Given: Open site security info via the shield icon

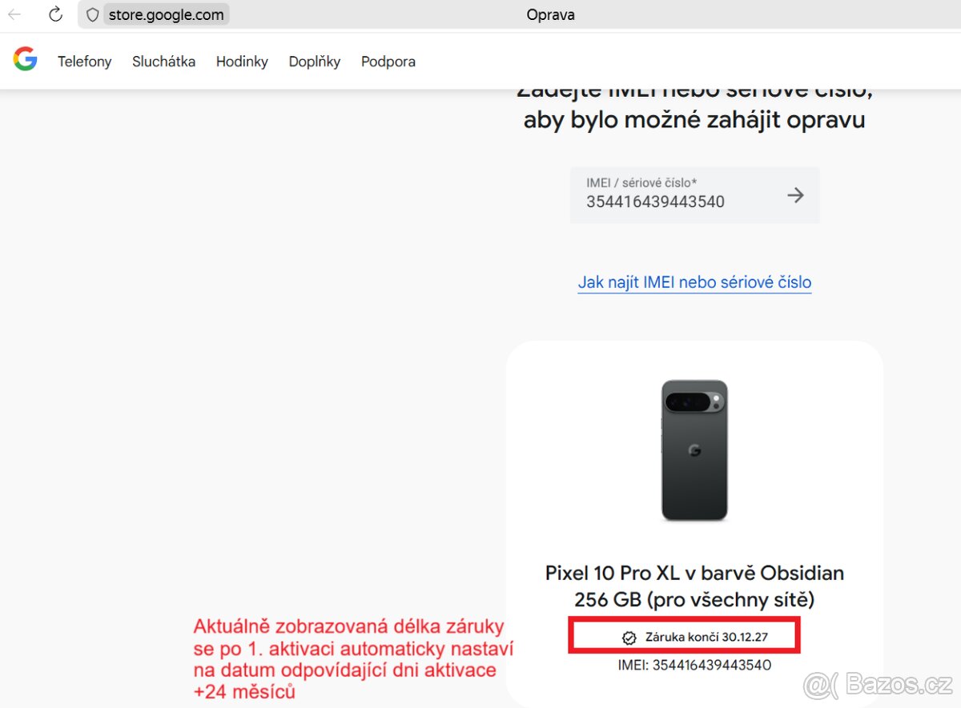Looking at the screenshot, I should [92, 14].
